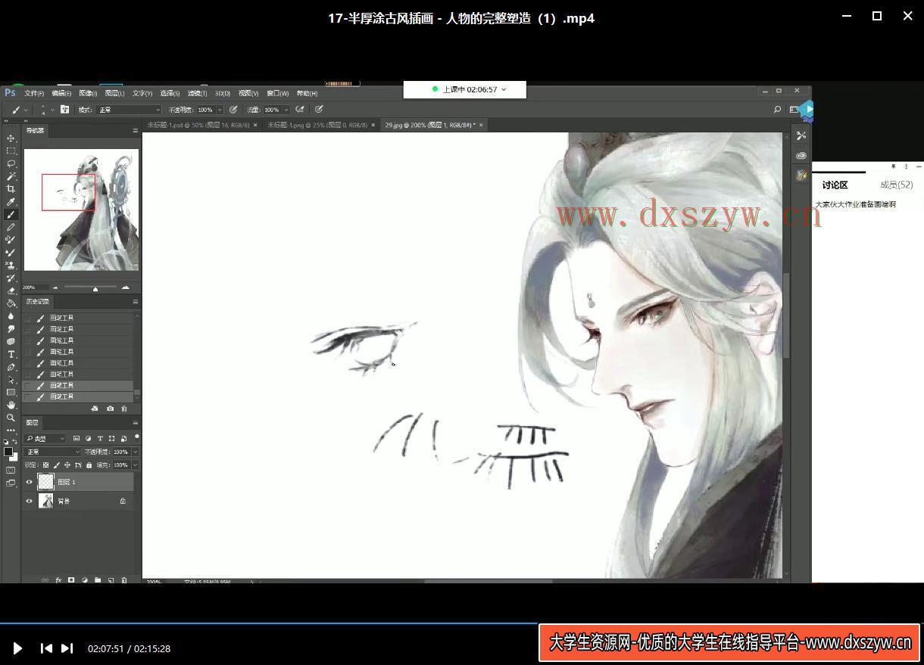Delete layer trash icon in Layers panel

[124, 580]
